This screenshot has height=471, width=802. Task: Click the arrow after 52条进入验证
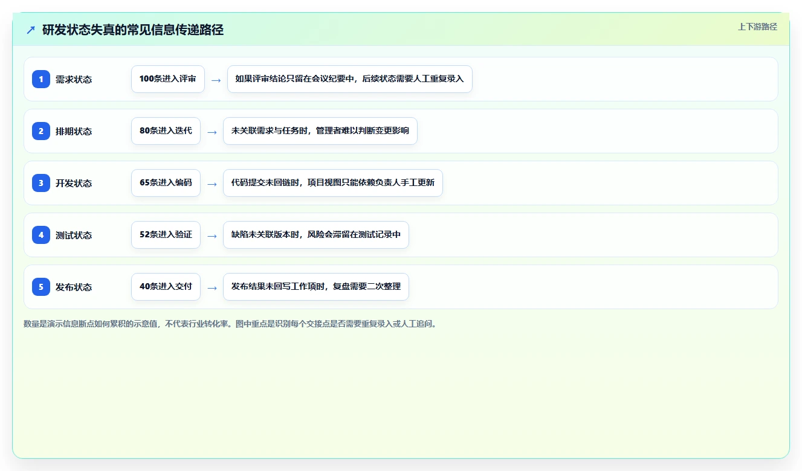click(x=212, y=235)
